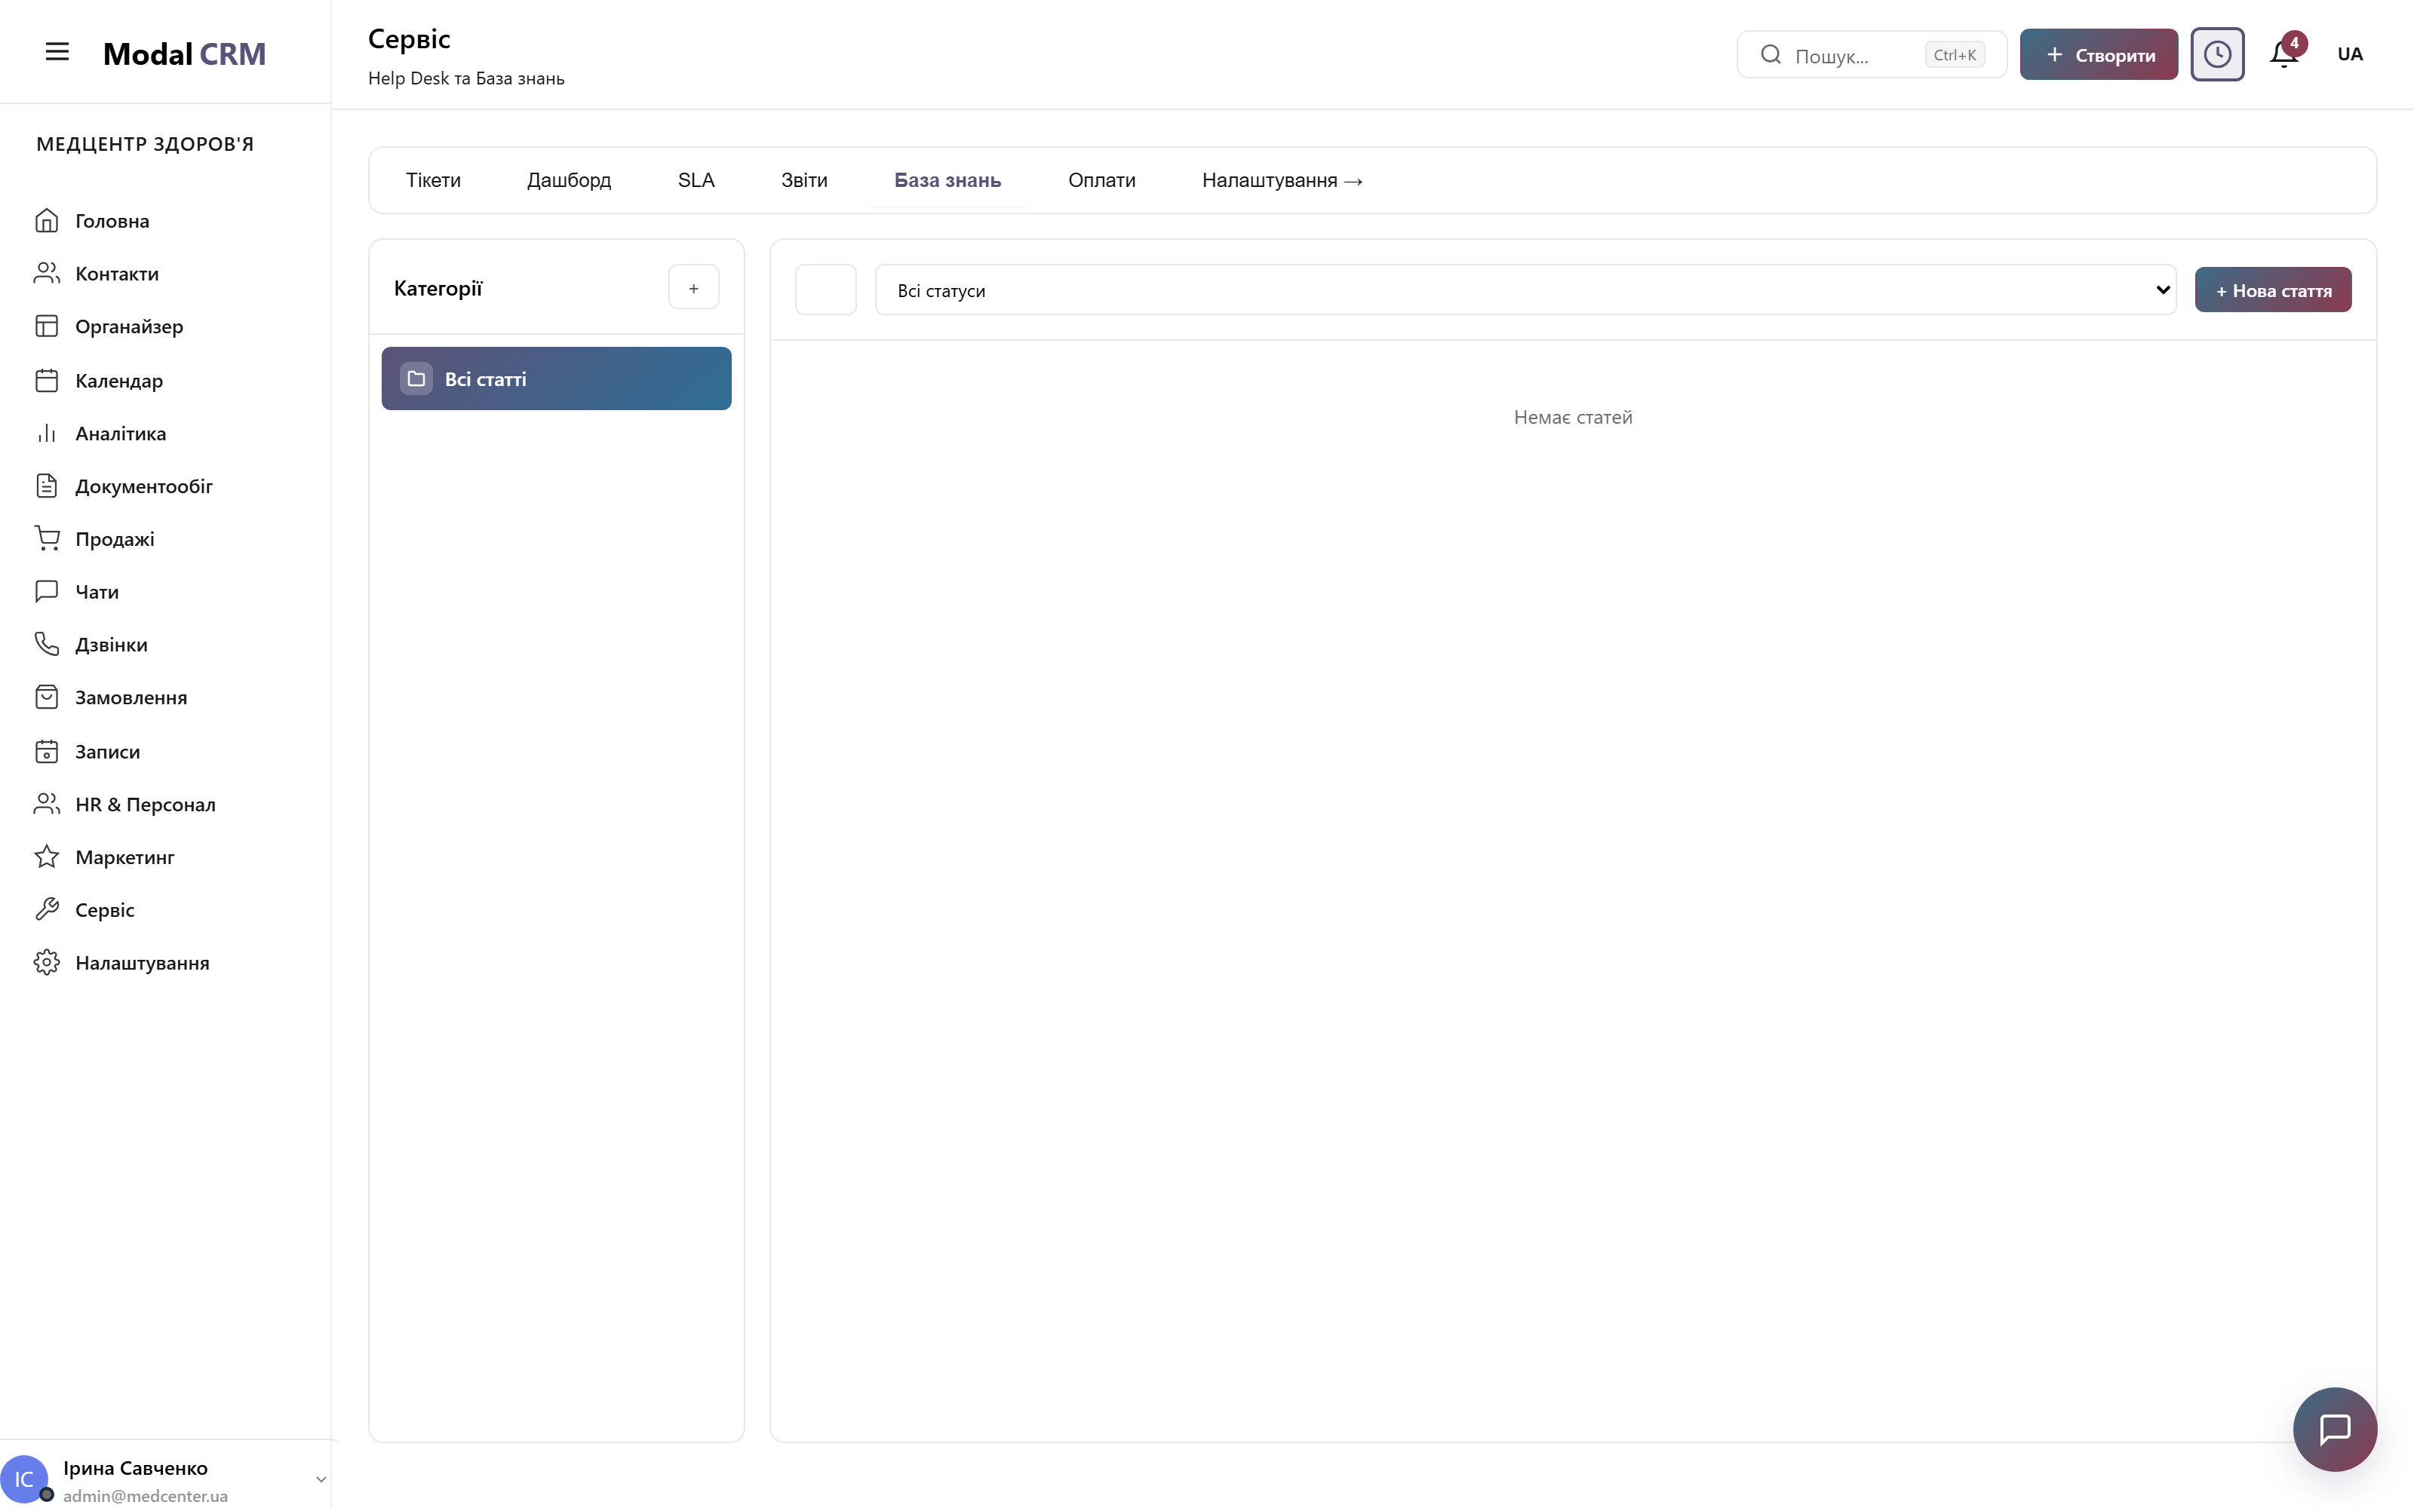Click the Сервіс wrench icon
This screenshot has width=2414, height=1508.
(x=47, y=909)
